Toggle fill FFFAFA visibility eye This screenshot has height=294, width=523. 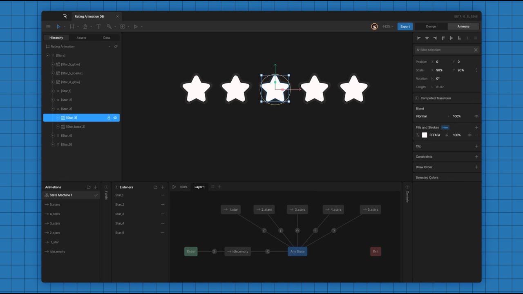[x=469, y=135]
